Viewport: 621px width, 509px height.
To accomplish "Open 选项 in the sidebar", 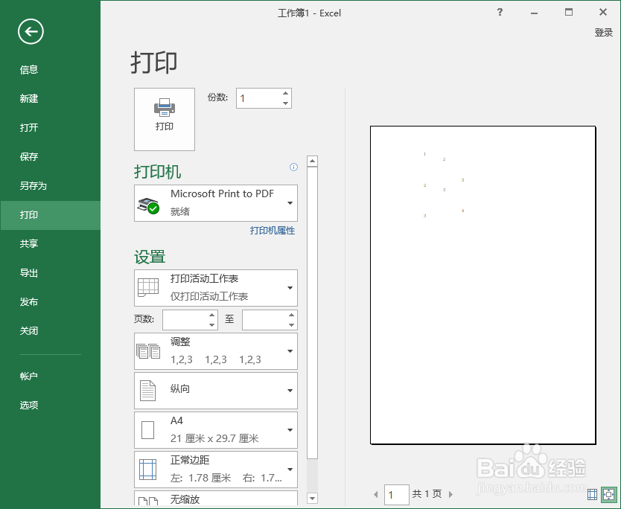I will pyautogui.click(x=51, y=406).
